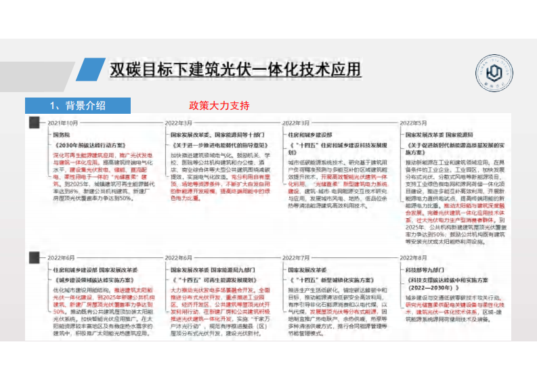Select the slide title 双碳目标下建筑光伏一体化技术应用
This screenshot has width=537, height=380.
coord(235,69)
